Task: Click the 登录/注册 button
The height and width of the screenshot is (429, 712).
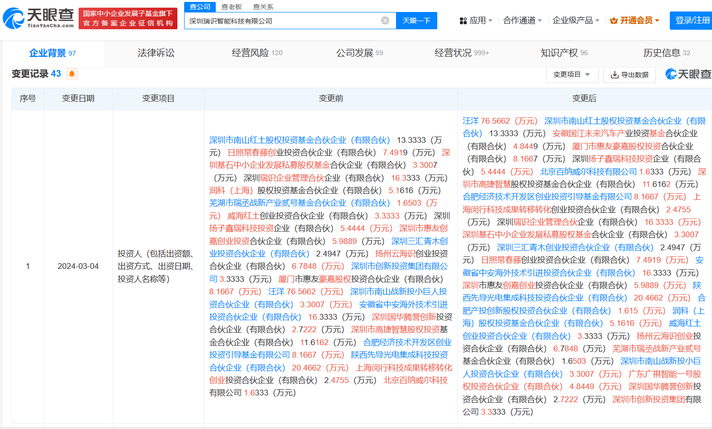Action: 692,21
